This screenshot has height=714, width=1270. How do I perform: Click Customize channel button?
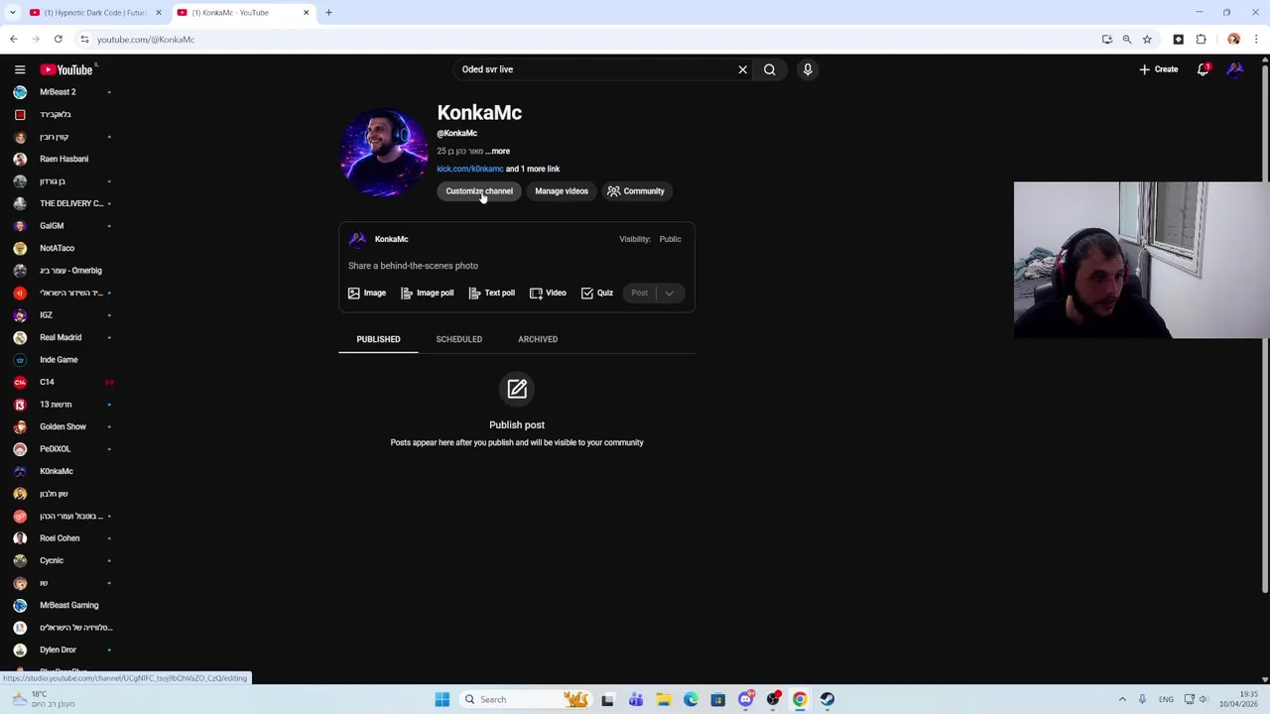(479, 191)
